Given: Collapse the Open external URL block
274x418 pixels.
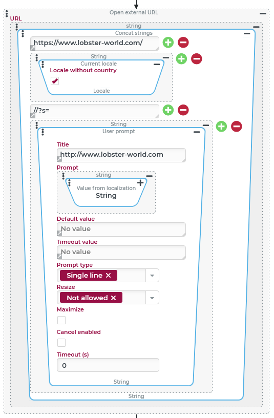Looking at the screenshot, I should [x=263, y=14].
